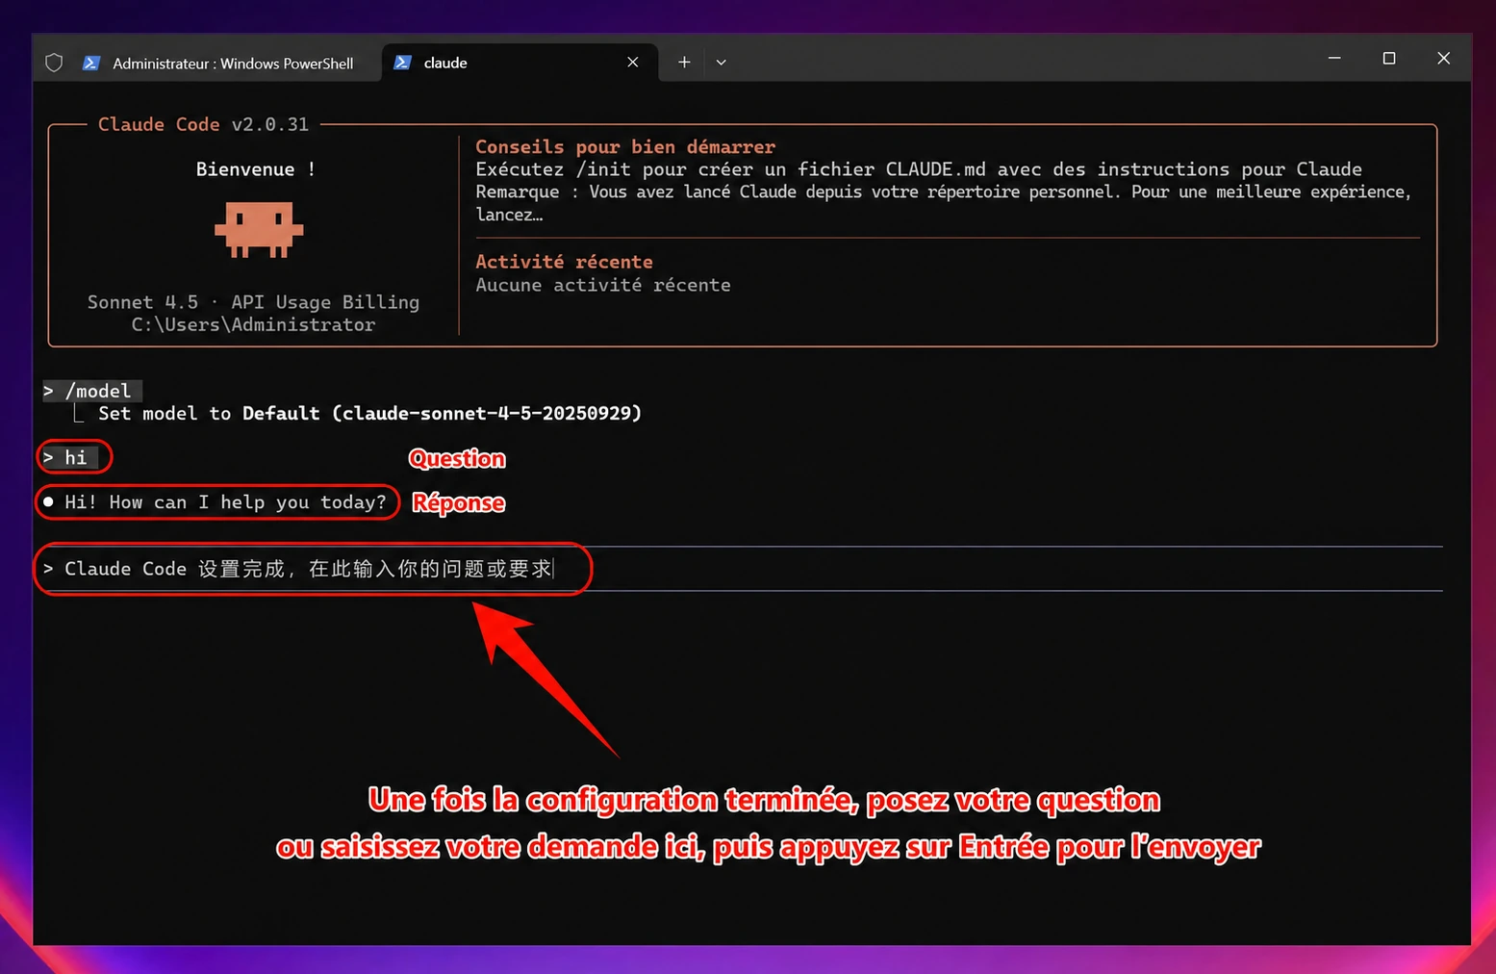
Task: Click the 'Set model to Default' output line
Action: (369, 413)
